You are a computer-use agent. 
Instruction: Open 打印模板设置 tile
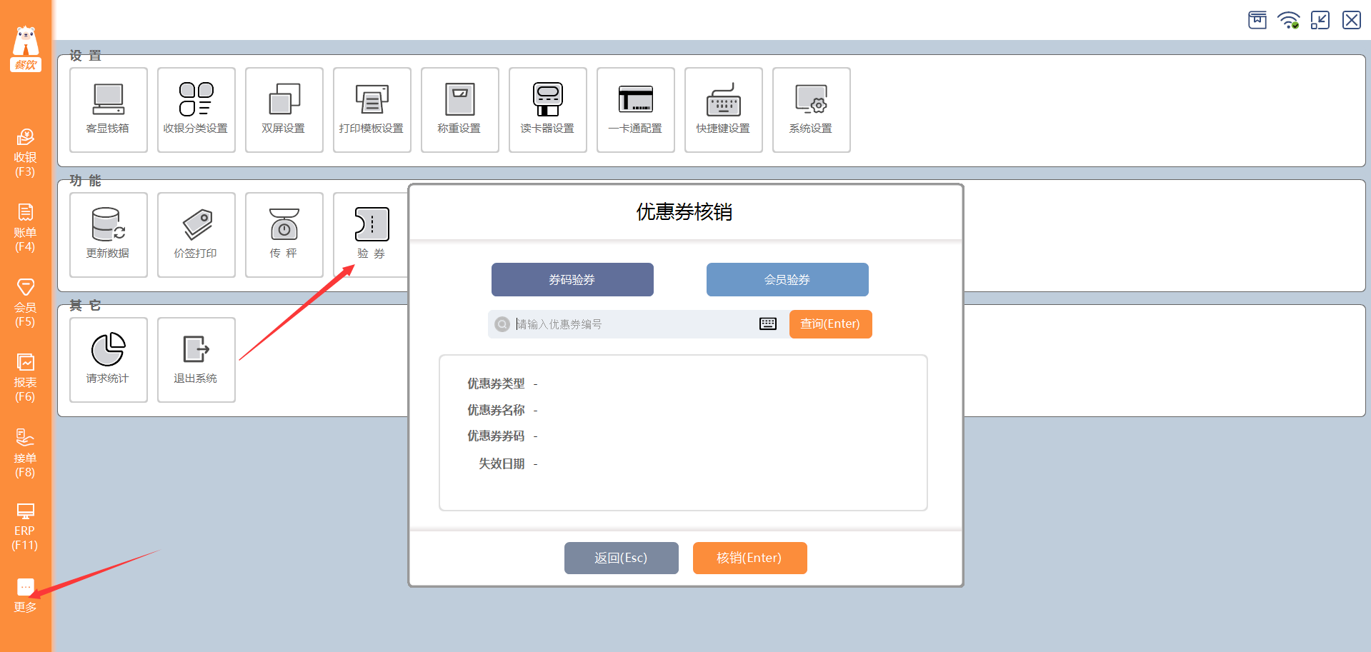tap(372, 110)
